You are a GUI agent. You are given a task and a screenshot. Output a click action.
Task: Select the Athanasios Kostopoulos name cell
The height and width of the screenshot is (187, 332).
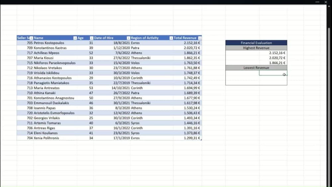(x=55, y=78)
